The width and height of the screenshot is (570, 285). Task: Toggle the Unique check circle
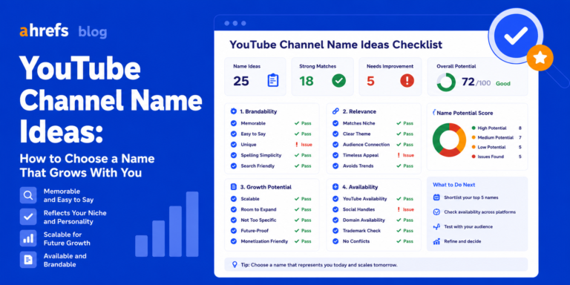tap(233, 145)
